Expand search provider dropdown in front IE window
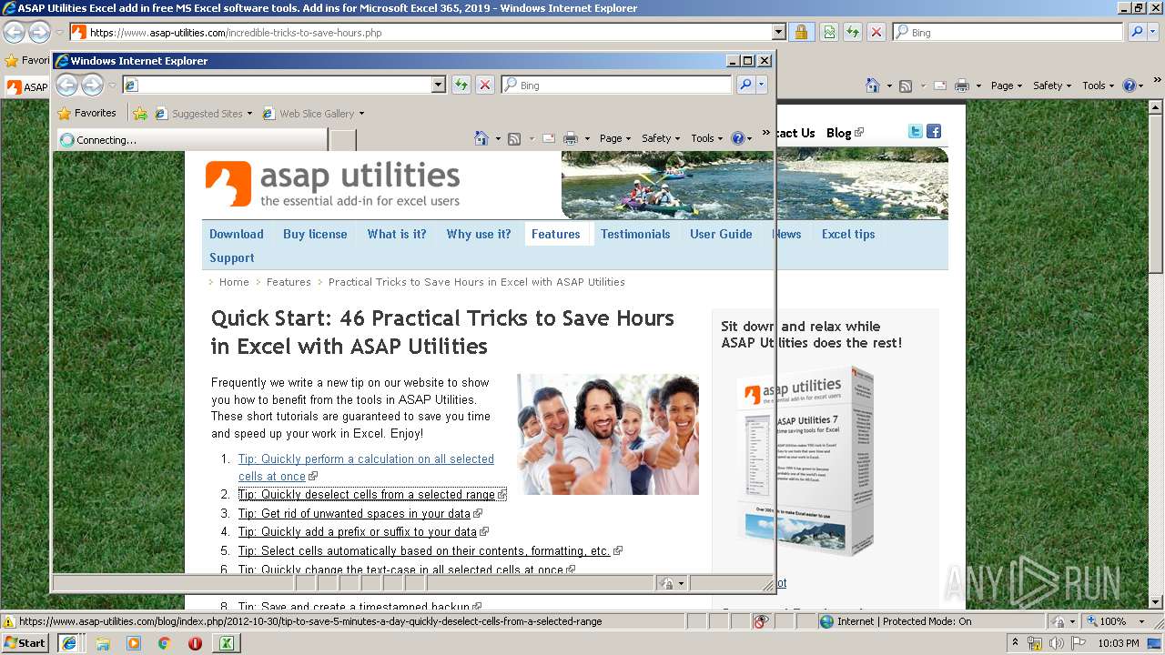The height and width of the screenshot is (655, 1165). click(x=762, y=85)
